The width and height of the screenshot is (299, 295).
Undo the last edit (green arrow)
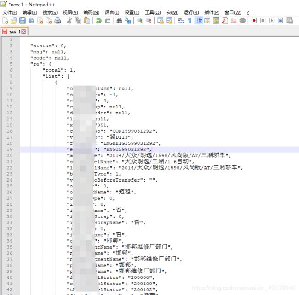98,21
